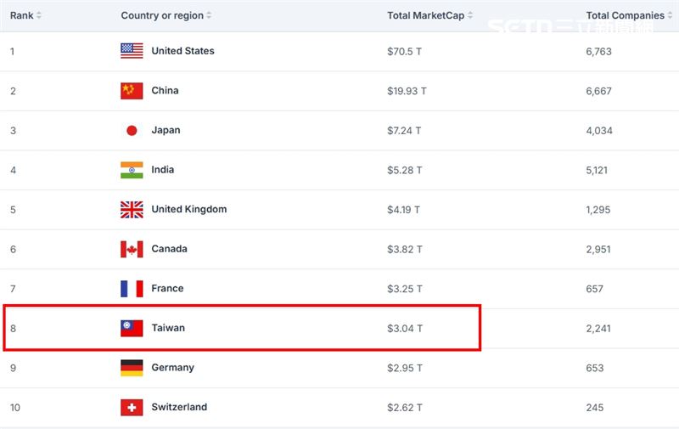Click the Canada flag icon
Screen dimensions: 679x429
pos(132,249)
